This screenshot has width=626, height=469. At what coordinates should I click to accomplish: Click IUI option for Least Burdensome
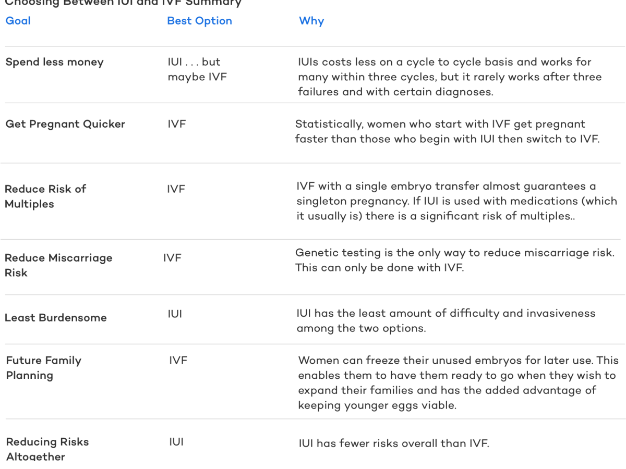[x=175, y=314]
